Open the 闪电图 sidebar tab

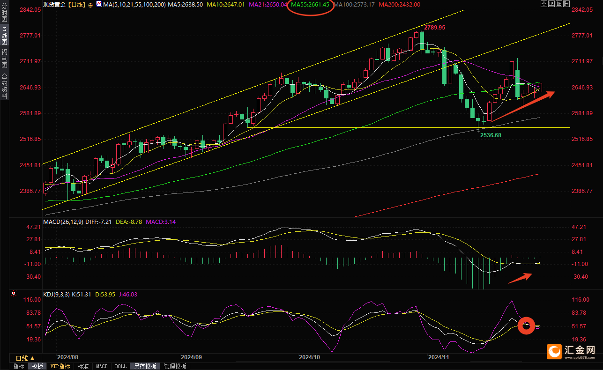point(4,59)
